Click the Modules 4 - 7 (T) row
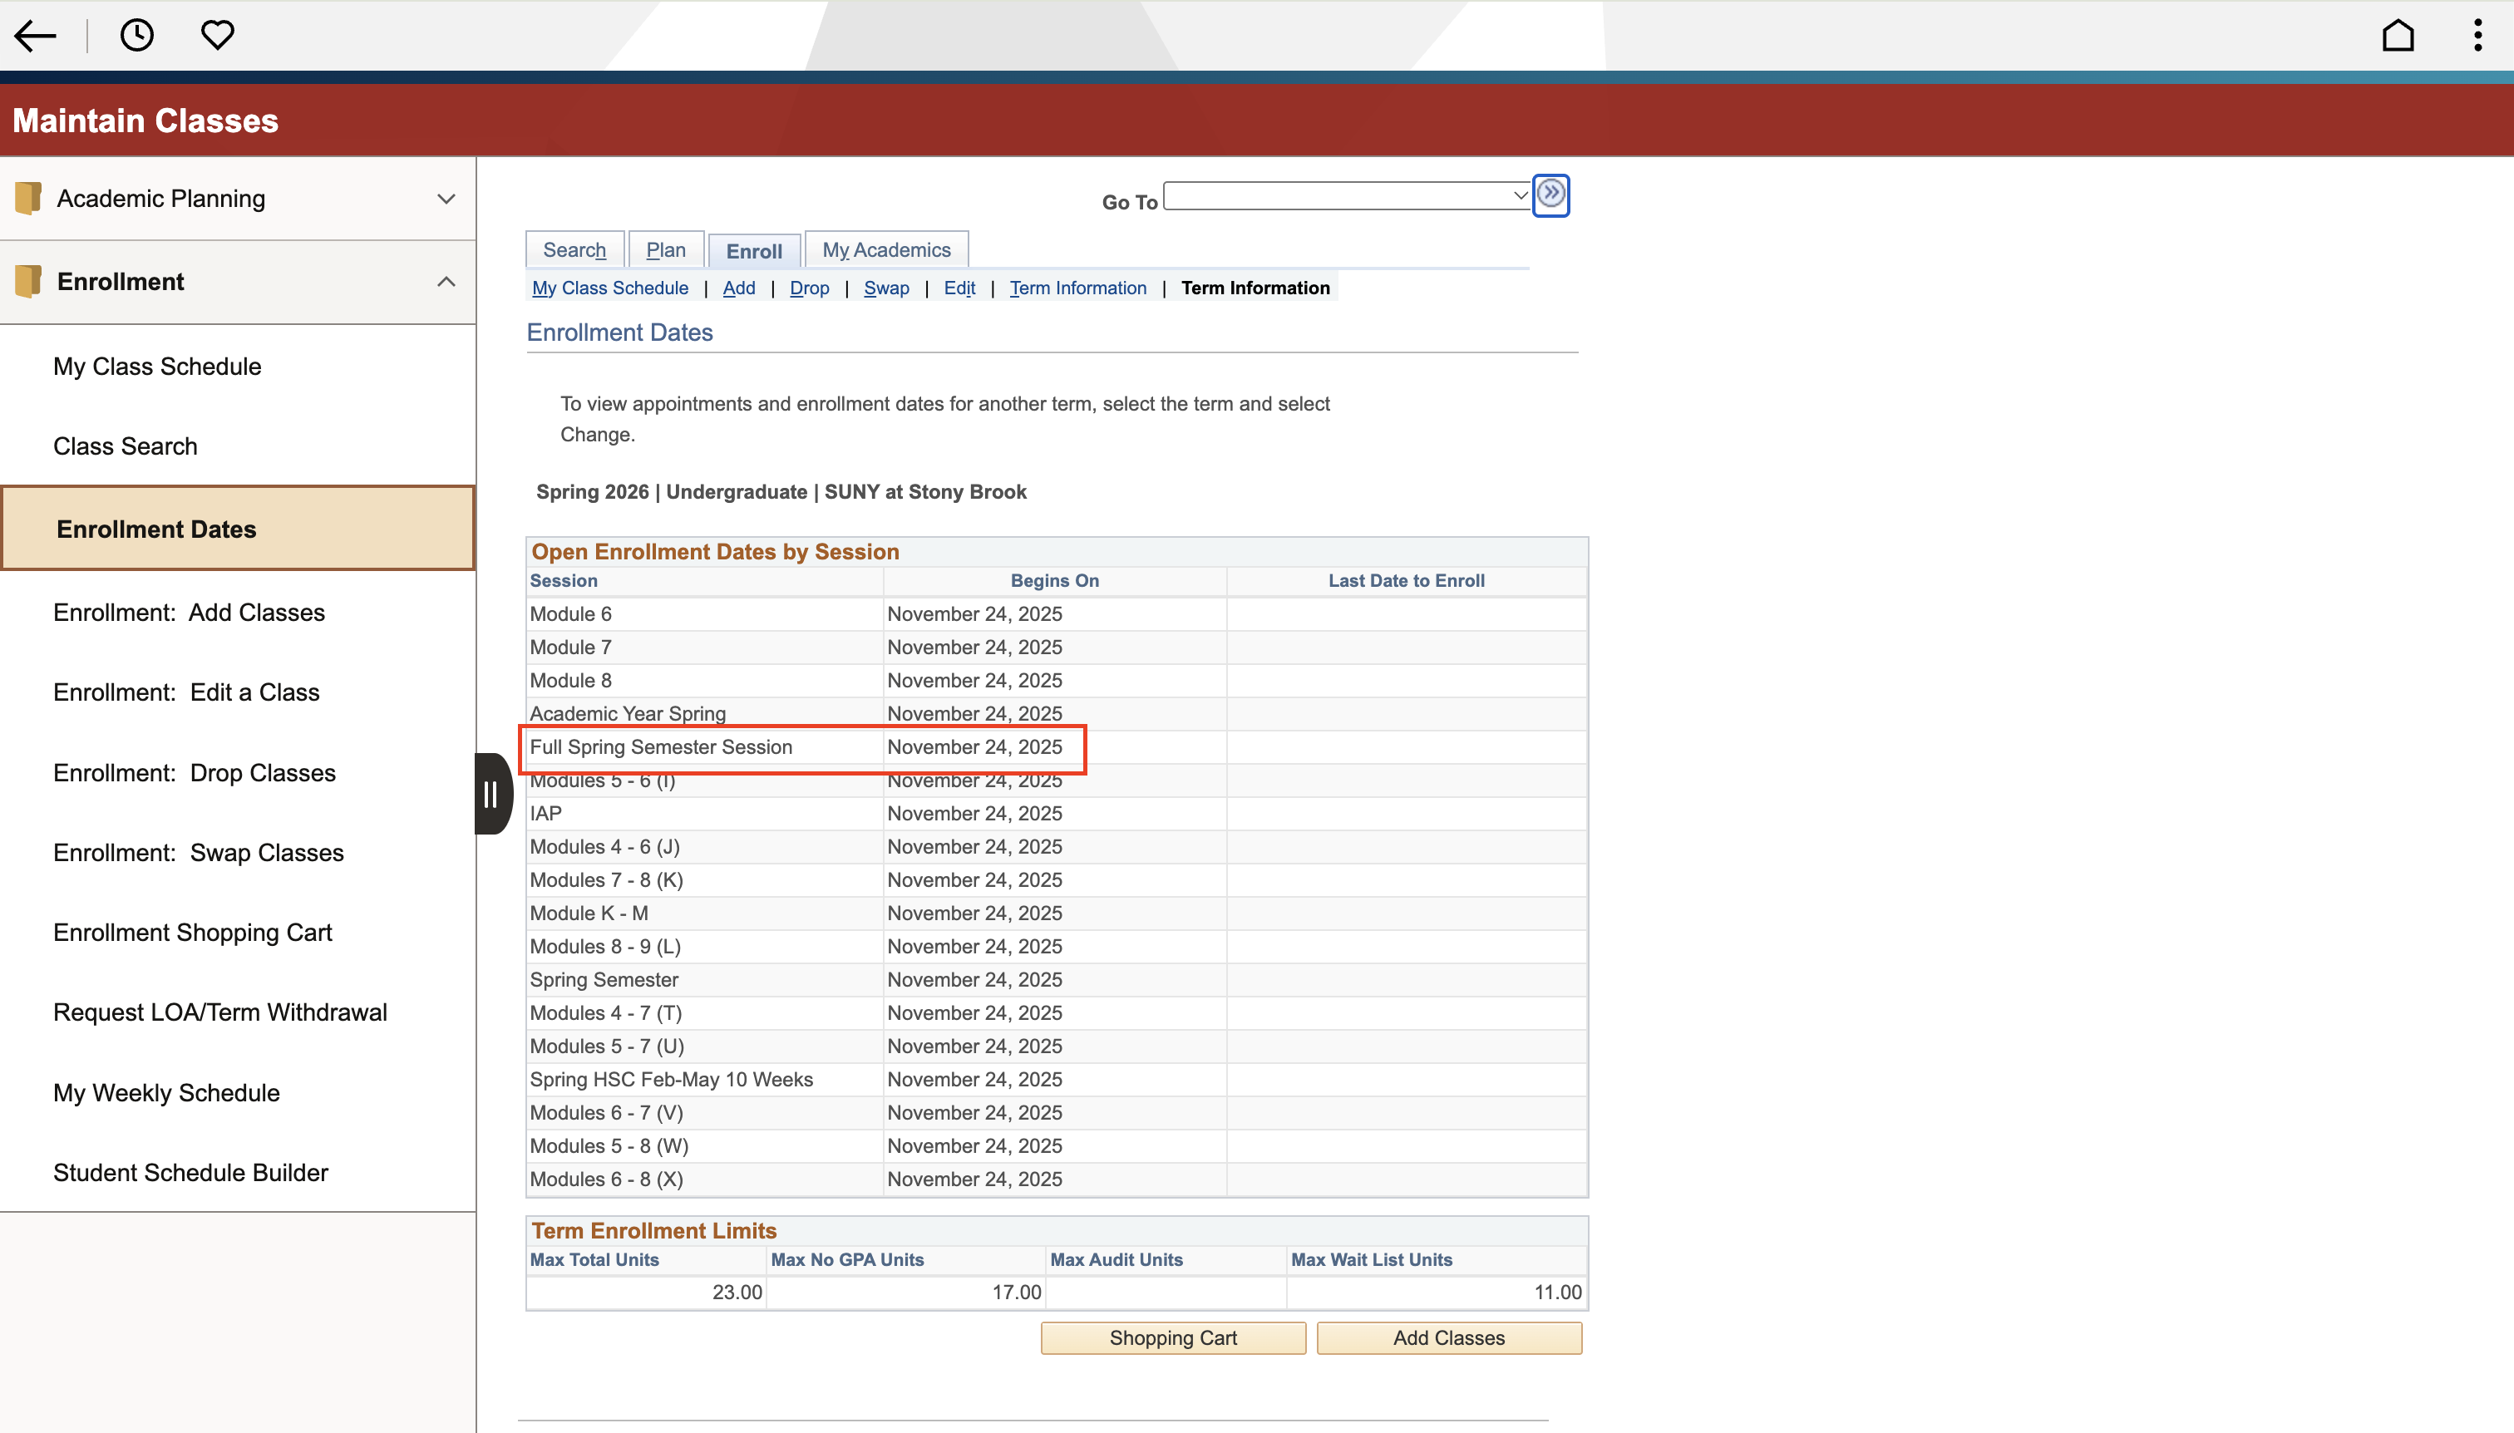 (x=1056, y=1014)
